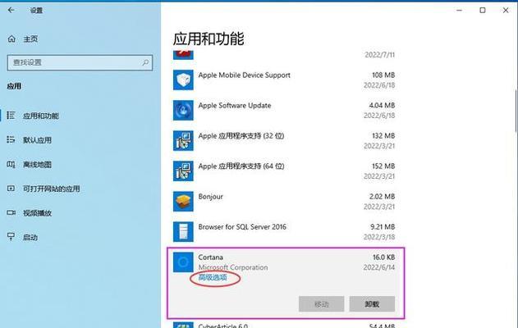The height and width of the screenshot is (328, 518).
Task: Click the Browser for SQL Server 2016 icon
Action: [183, 231]
